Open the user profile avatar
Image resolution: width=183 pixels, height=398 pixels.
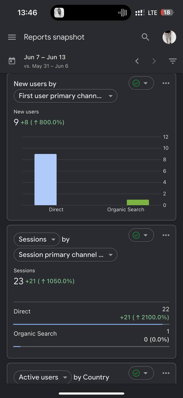[169, 37]
